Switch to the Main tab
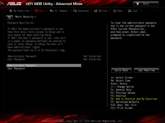Image resolution: width=165 pixels, height=123 pixels. pyautogui.click(x=40, y=11)
